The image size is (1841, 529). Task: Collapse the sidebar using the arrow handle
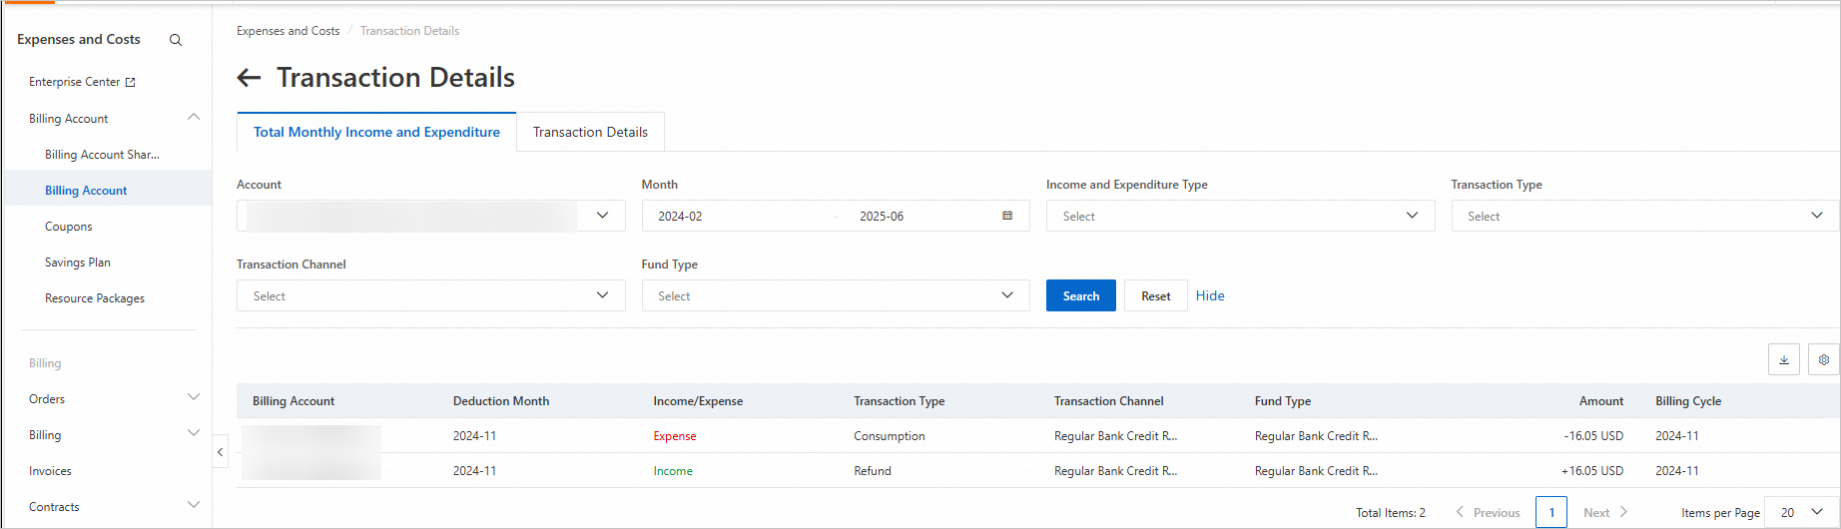(x=220, y=452)
